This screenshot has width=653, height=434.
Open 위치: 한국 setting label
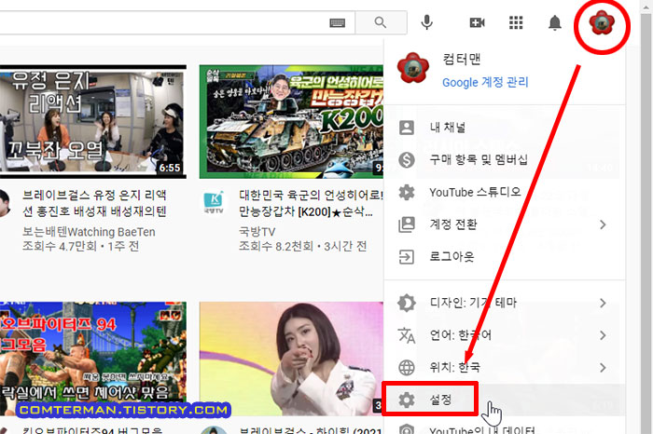[455, 368]
